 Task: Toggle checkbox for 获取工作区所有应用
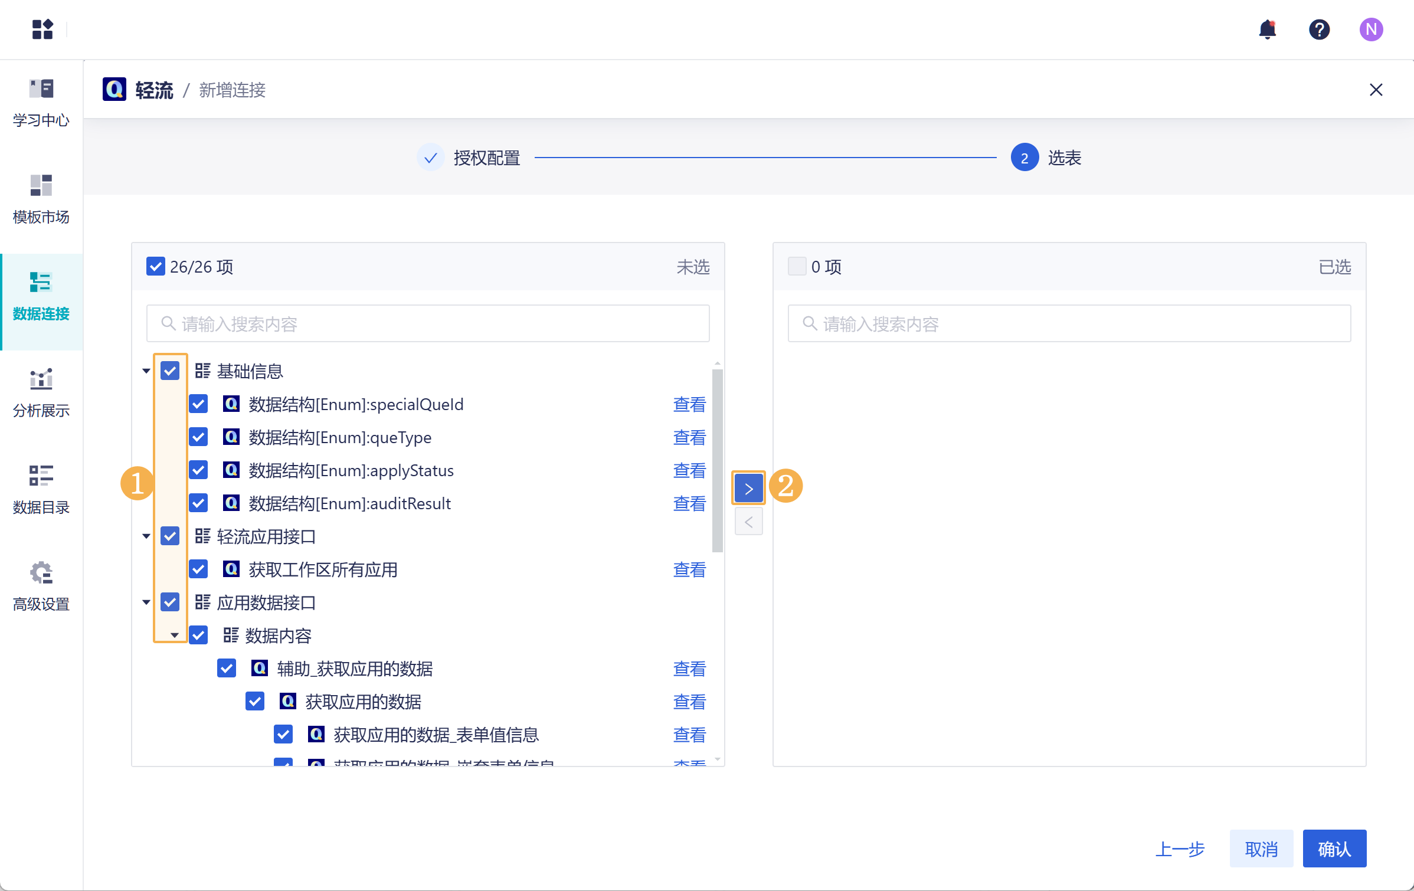pos(199,569)
